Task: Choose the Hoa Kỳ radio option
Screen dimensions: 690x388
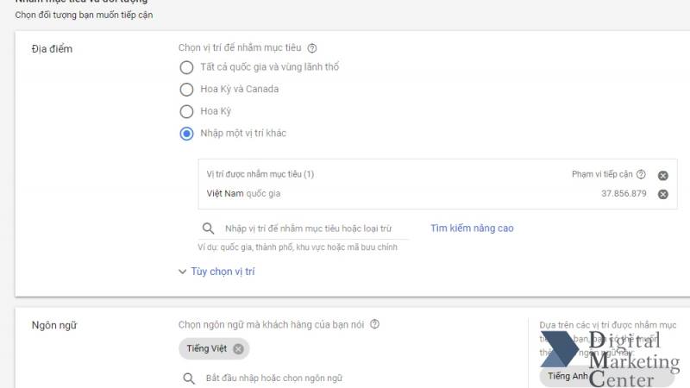Action: [186, 111]
